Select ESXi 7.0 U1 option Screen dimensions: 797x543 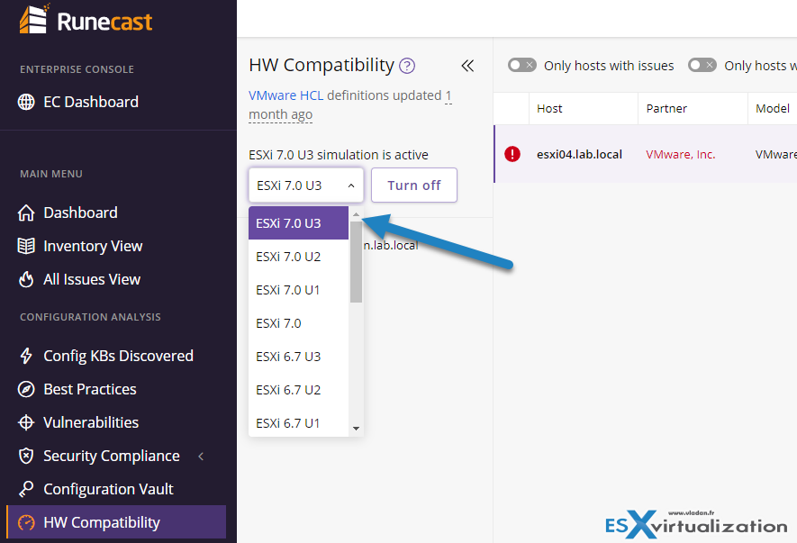coord(298,290)
